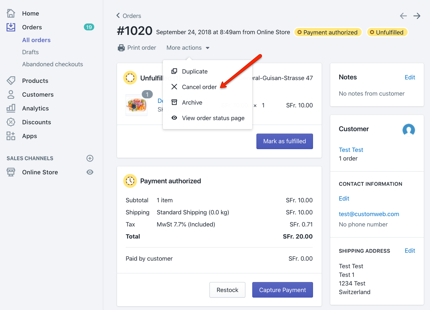Viewport: 430px width, 310px height.
Task: View Online Store via eye icon
Action: (90, 172)
